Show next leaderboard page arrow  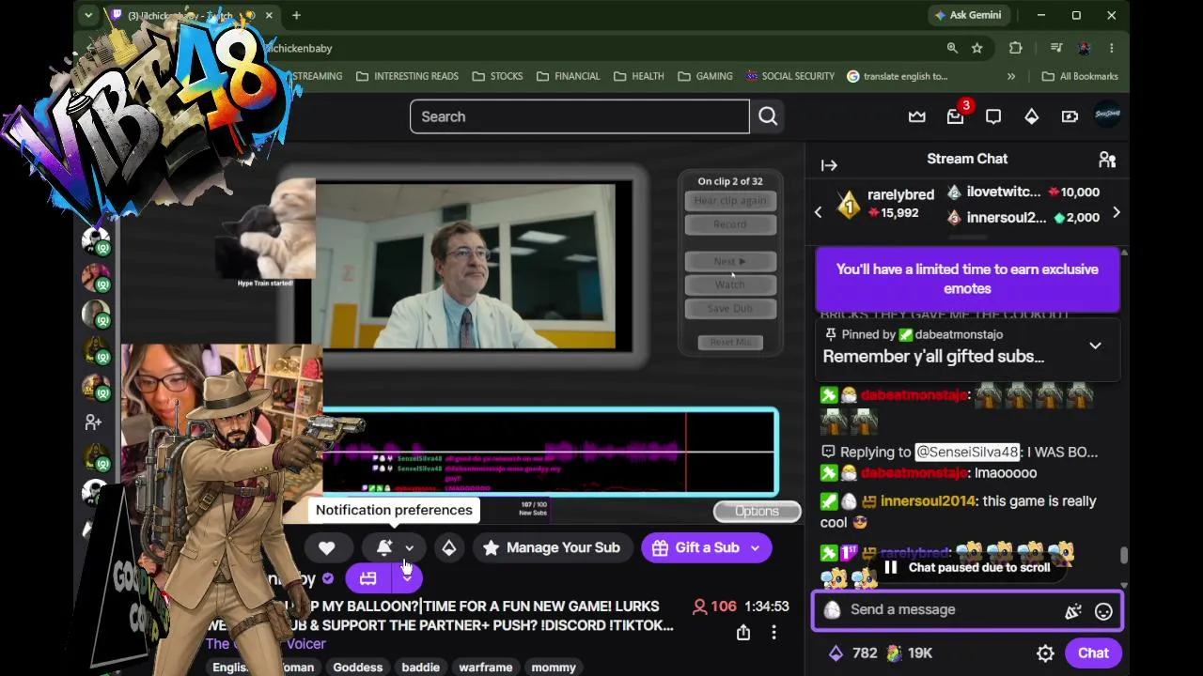click(1116, 213)
